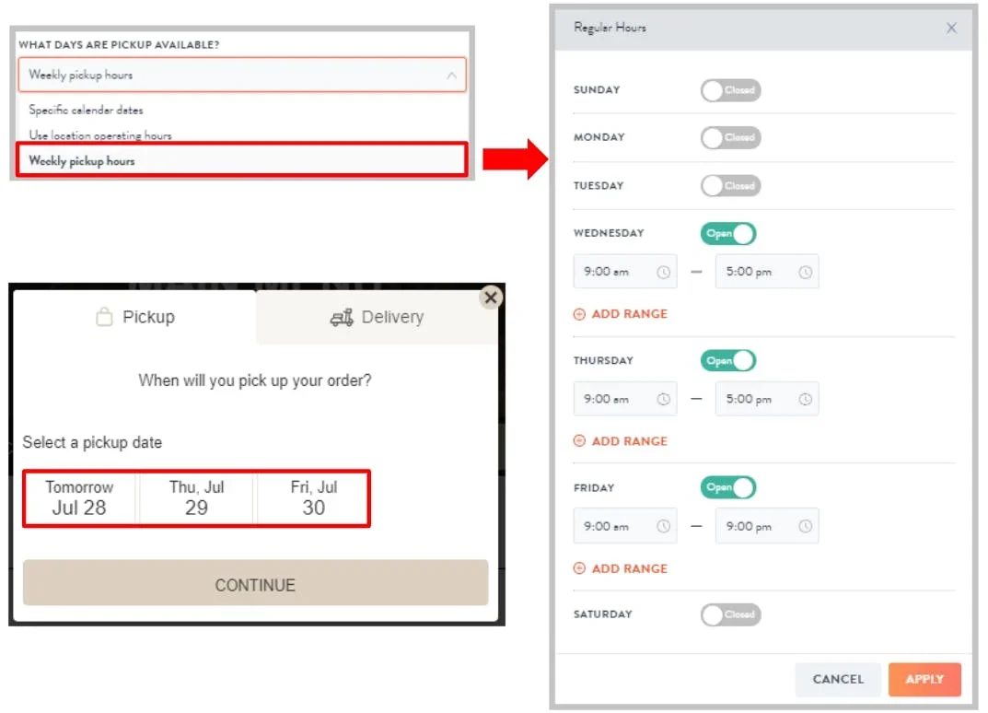Pick Fri, Jul 30 pickup date
Screen dimensions: 988x713
pos(313,498)
